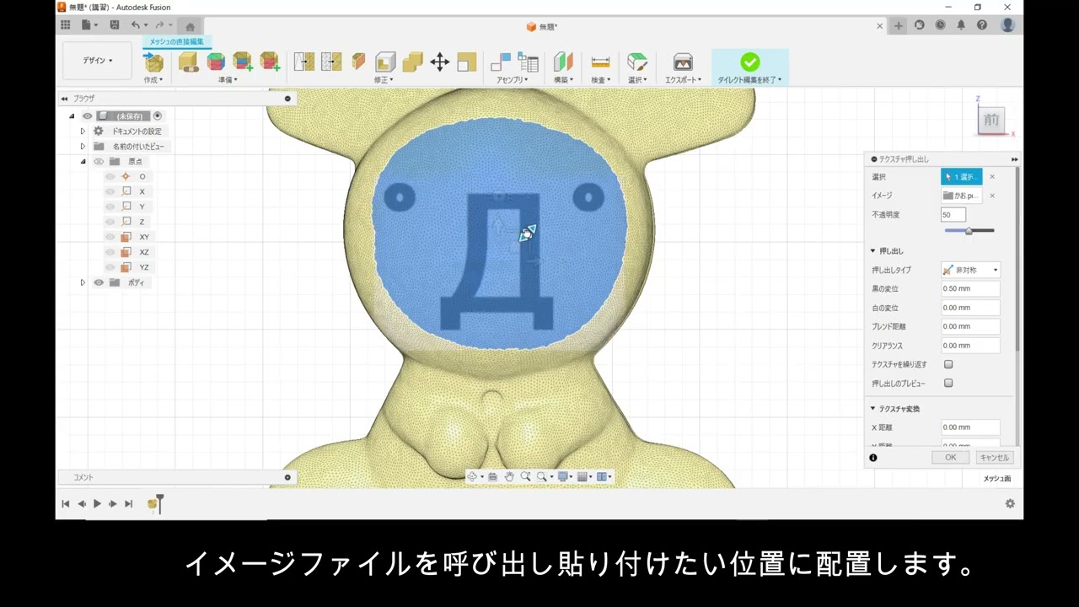This screenshot has height=607, width=1079.
Task: Click the orbit tool in navigation bar
Action: 472,476
